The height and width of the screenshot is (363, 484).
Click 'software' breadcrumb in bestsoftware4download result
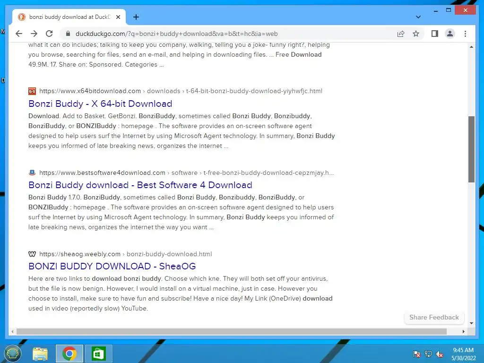pos(184,173)
